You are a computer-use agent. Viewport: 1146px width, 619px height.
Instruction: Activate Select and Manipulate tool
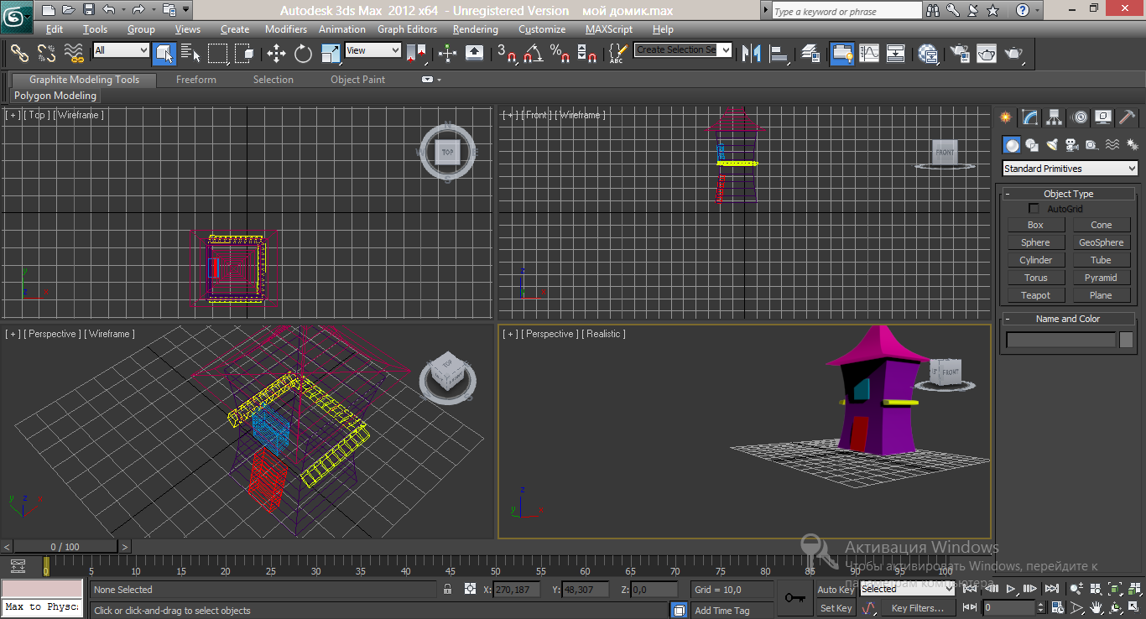(447, 54)
